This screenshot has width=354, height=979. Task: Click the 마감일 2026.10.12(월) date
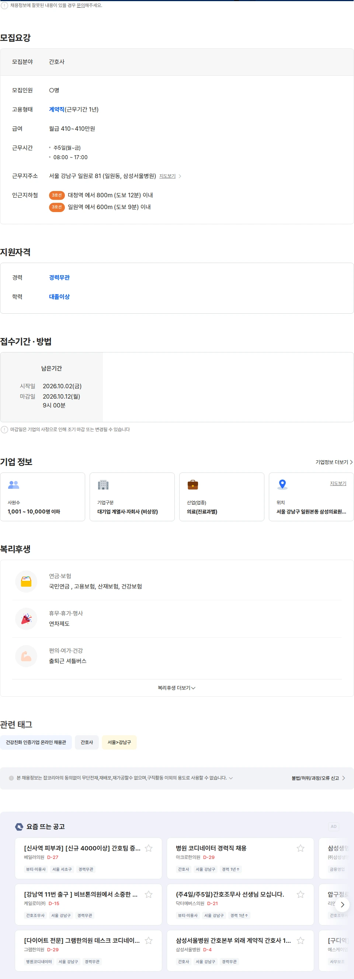61,396
